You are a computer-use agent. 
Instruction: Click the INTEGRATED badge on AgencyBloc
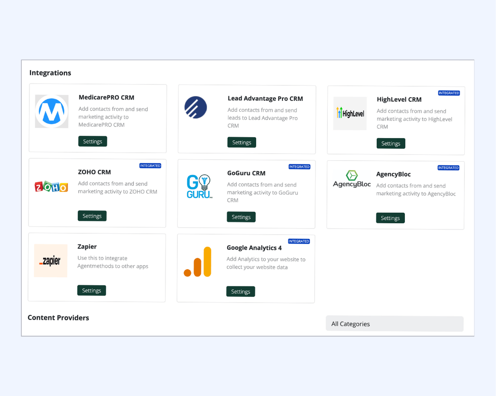[448, 168]
